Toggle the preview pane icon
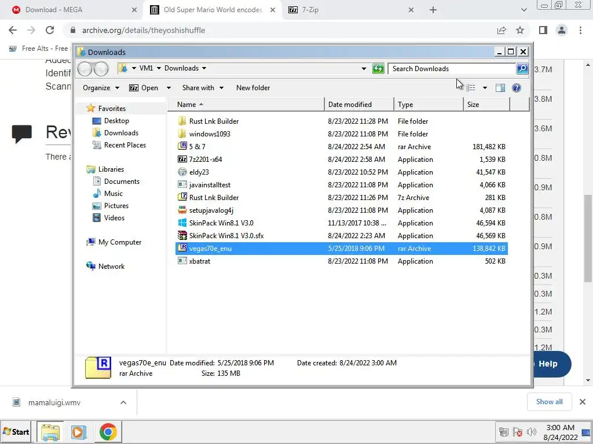 pos(500,88)
